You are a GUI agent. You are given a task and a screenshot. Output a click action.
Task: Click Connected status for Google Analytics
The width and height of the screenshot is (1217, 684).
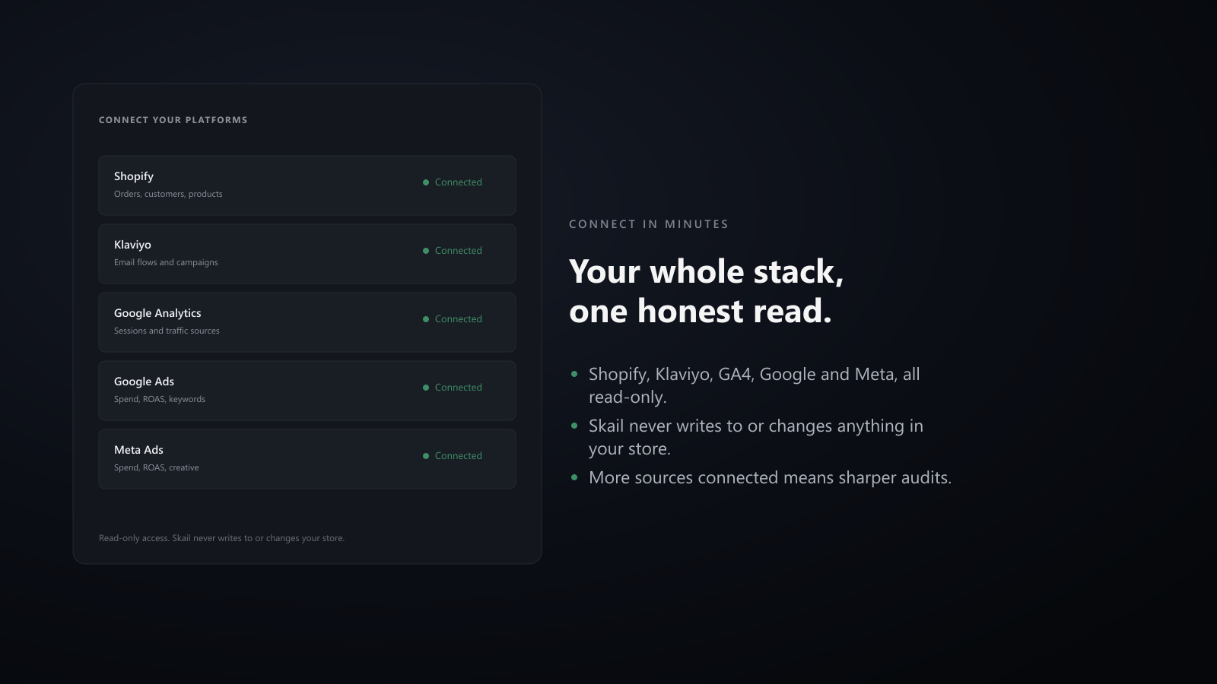pos(459,319)
